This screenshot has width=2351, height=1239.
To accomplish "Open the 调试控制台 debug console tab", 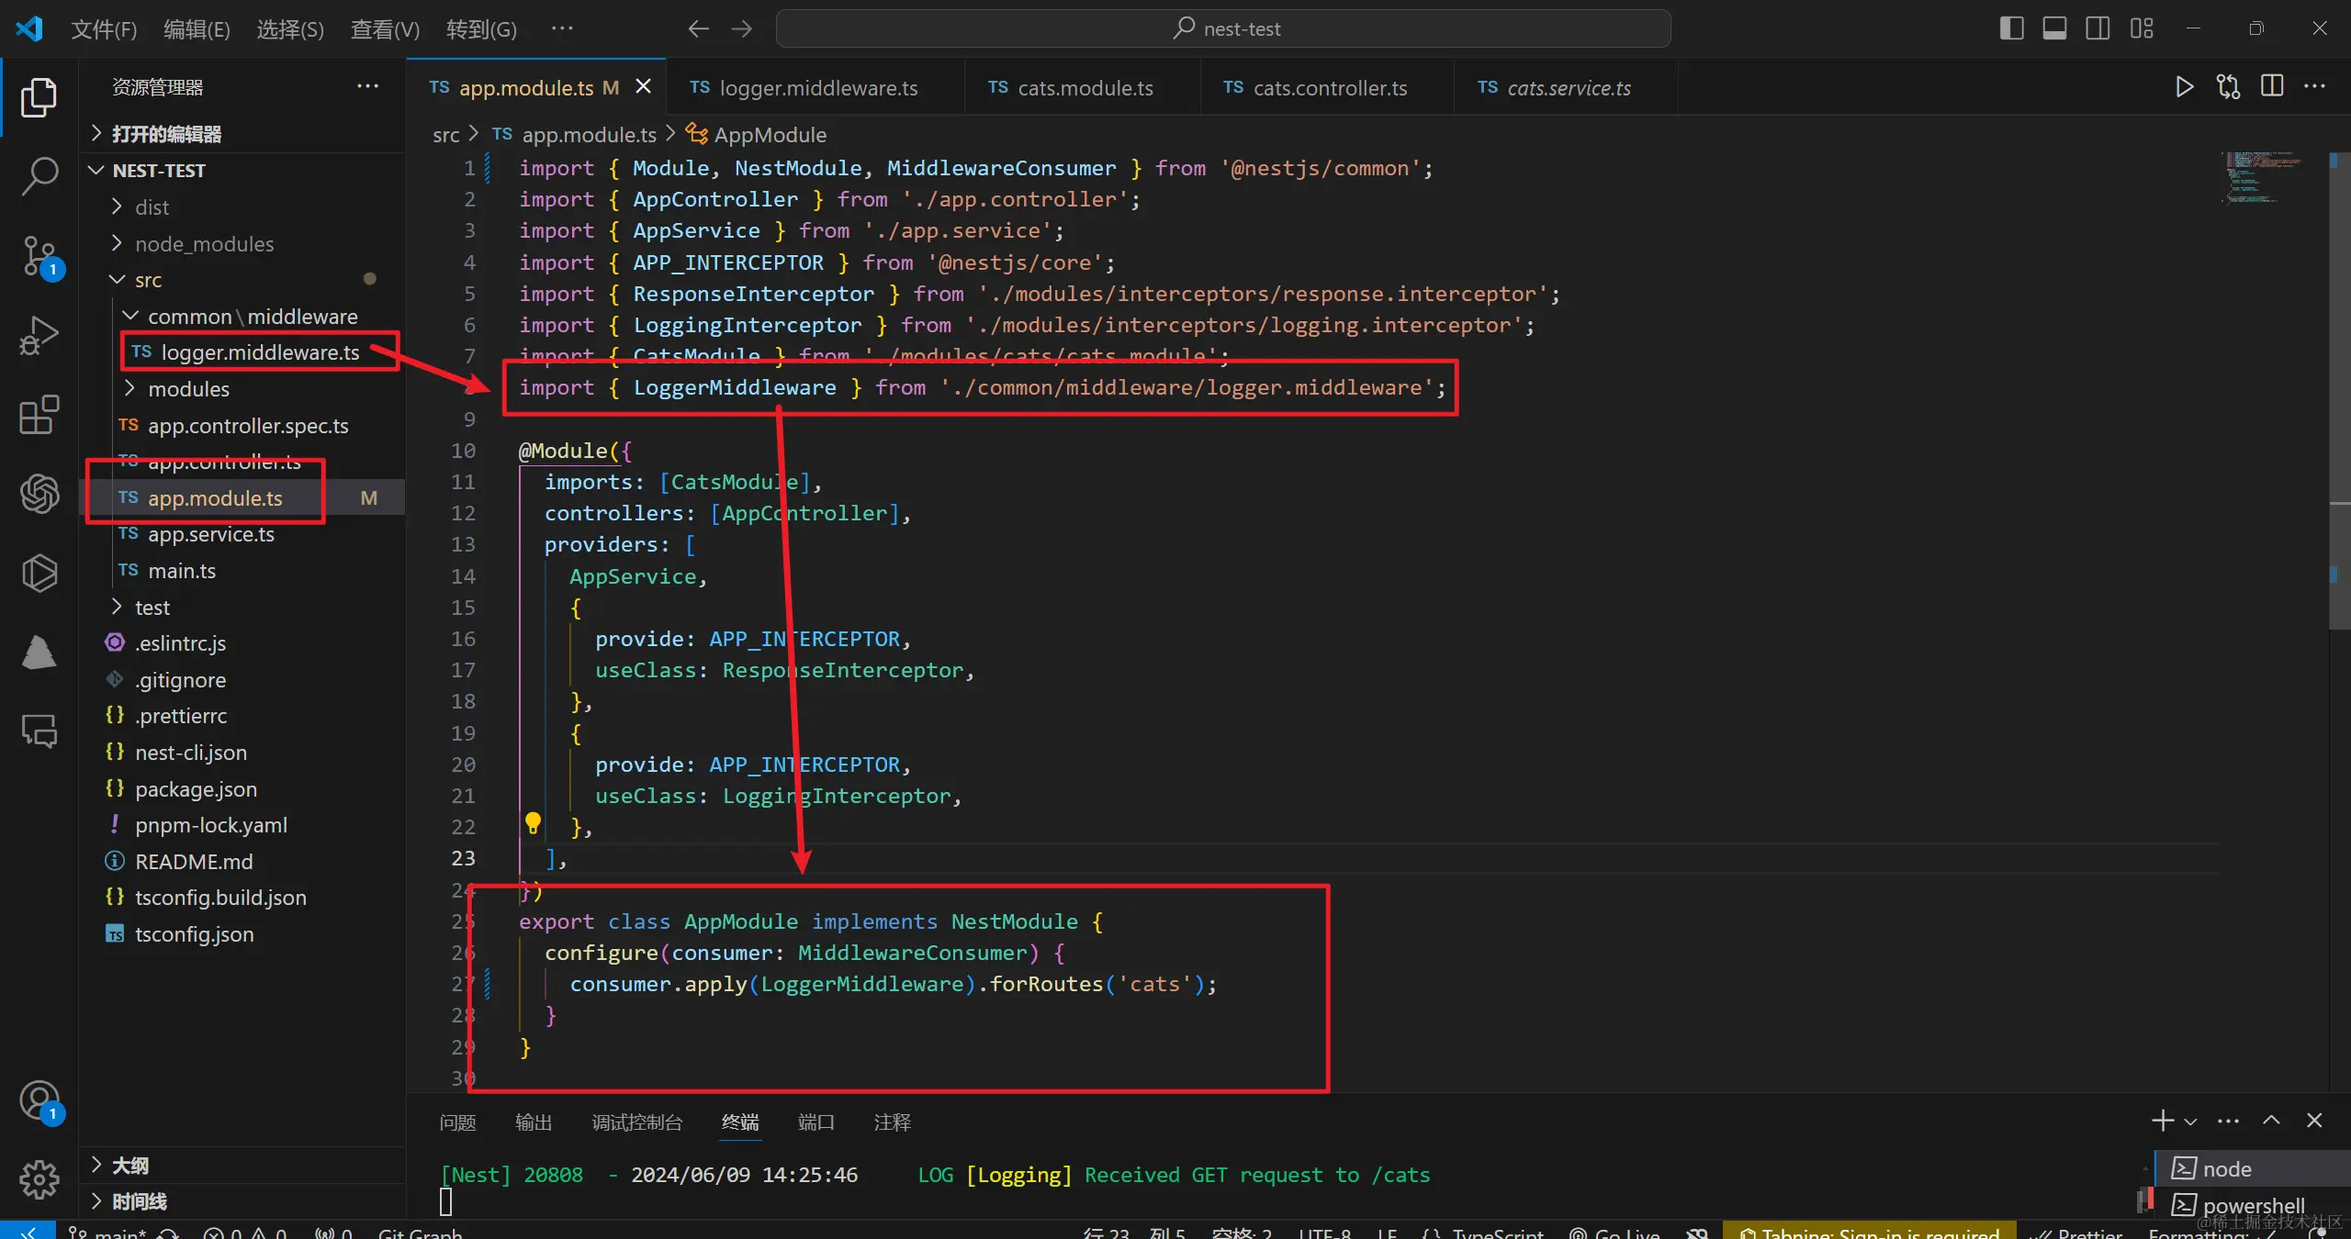I will [x=637, y=1122].
